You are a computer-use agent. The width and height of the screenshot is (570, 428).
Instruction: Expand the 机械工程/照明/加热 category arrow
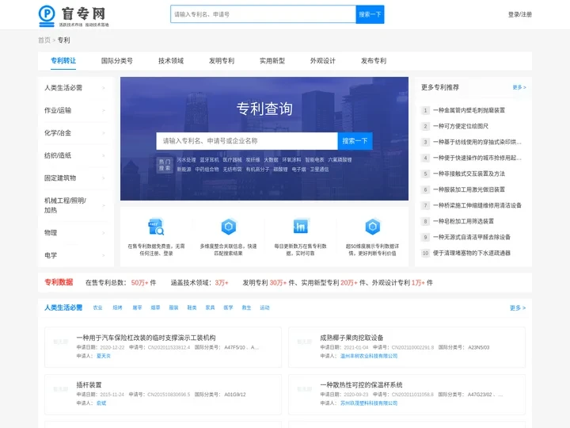(x=104, y=205)
